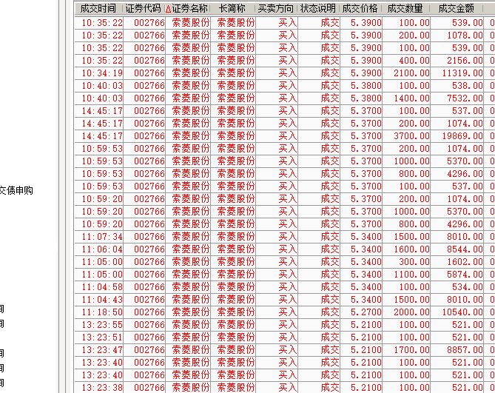Select the 11319.00 amount cell

(x=457, y=73)
